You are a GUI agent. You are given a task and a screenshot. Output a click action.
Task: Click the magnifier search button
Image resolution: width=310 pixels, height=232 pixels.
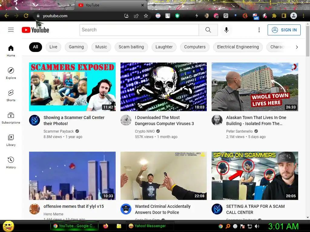tap(208, 30)
